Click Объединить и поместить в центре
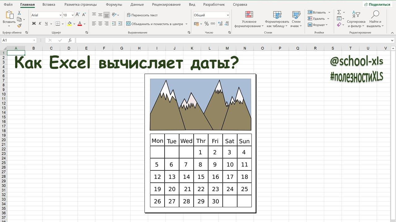Screen dimensions: 396x222 click(x=155, y=24)
